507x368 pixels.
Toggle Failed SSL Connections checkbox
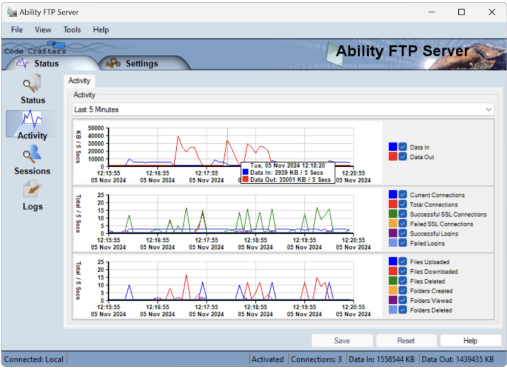tap(402, 223)
